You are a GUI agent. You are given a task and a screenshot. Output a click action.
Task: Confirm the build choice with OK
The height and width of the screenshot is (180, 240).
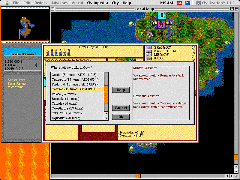[x=121, y=117]
